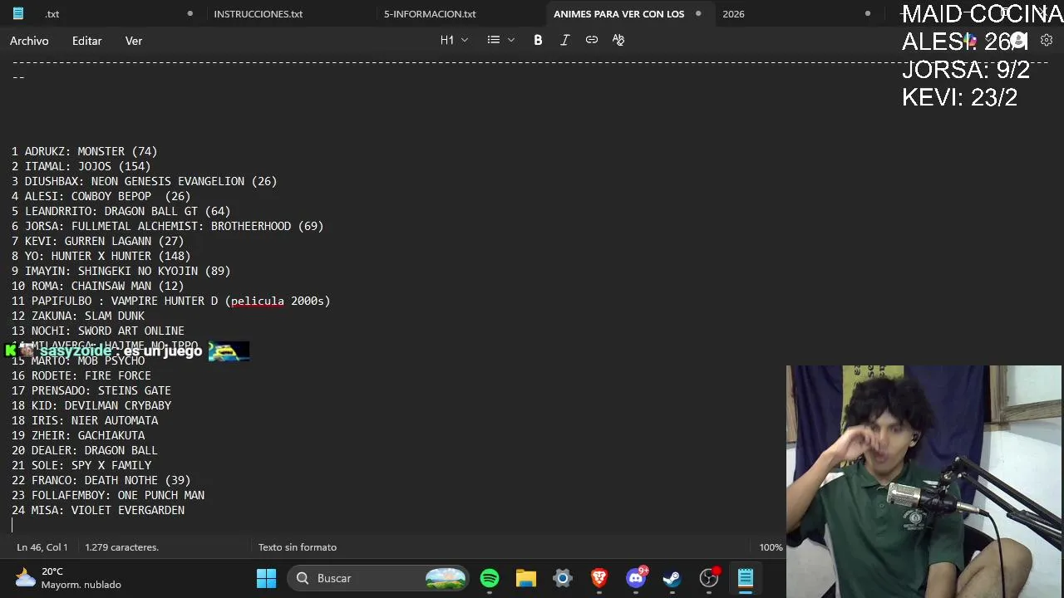This screenshot has width=1064, height=598.
Task: Click the line MISA: VIOLET EVERGARDEN
Action: tap(98, 510)
